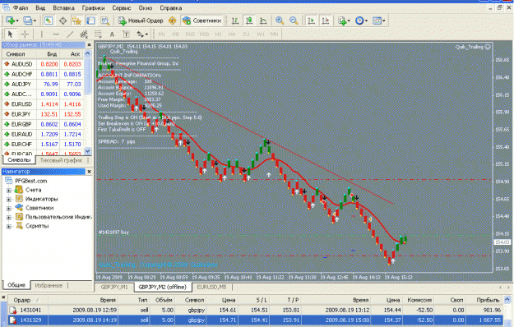Viewport: 514px width, 327px height.
Task: Open the Data Window crosshair-circle icon
Action: (63, 21)
